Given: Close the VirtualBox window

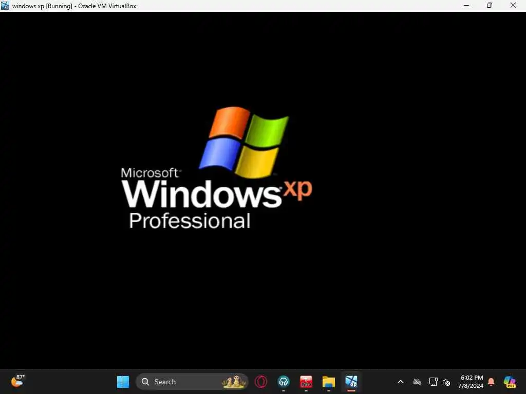Looking at the screenshot, I should (x=513, y=6).
